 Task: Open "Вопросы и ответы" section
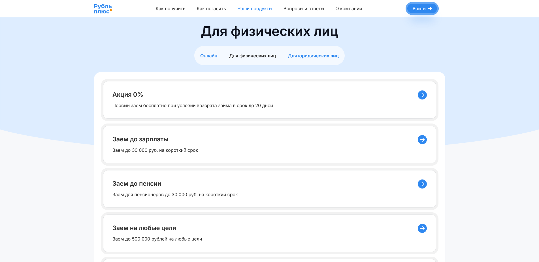click(304, 8)
